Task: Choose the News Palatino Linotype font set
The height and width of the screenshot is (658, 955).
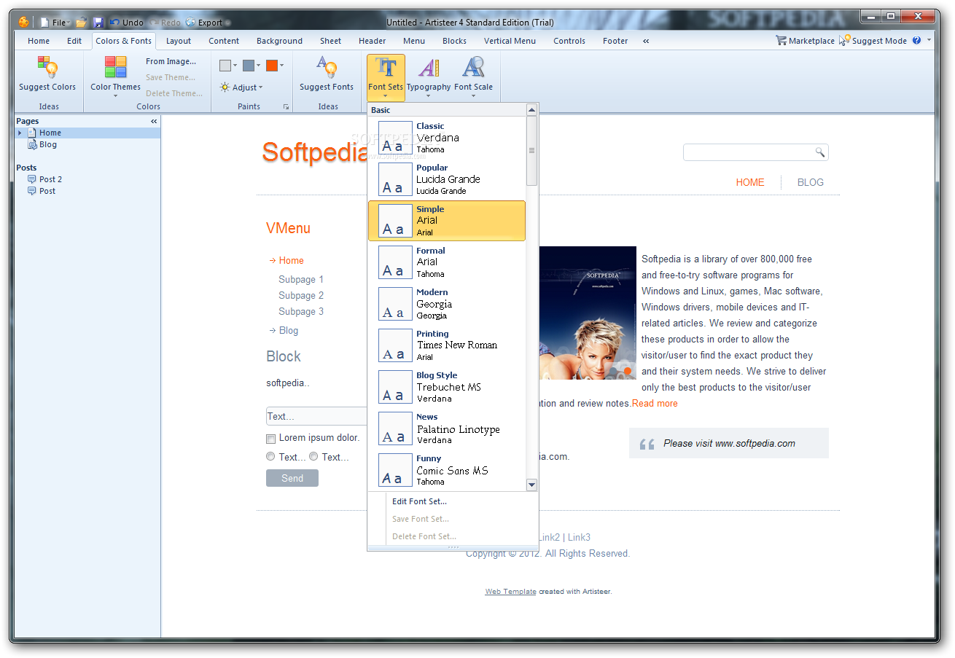Action: point(447,428)
